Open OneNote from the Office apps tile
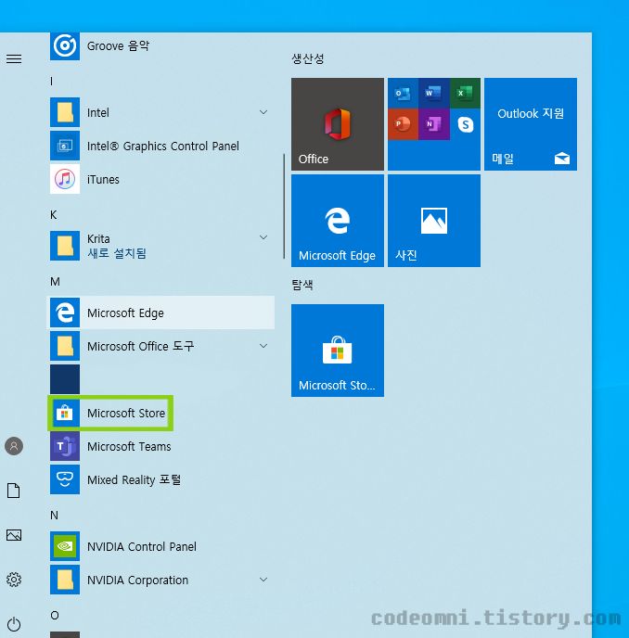Viewport: 629px width, 638px height. [434, 124]
